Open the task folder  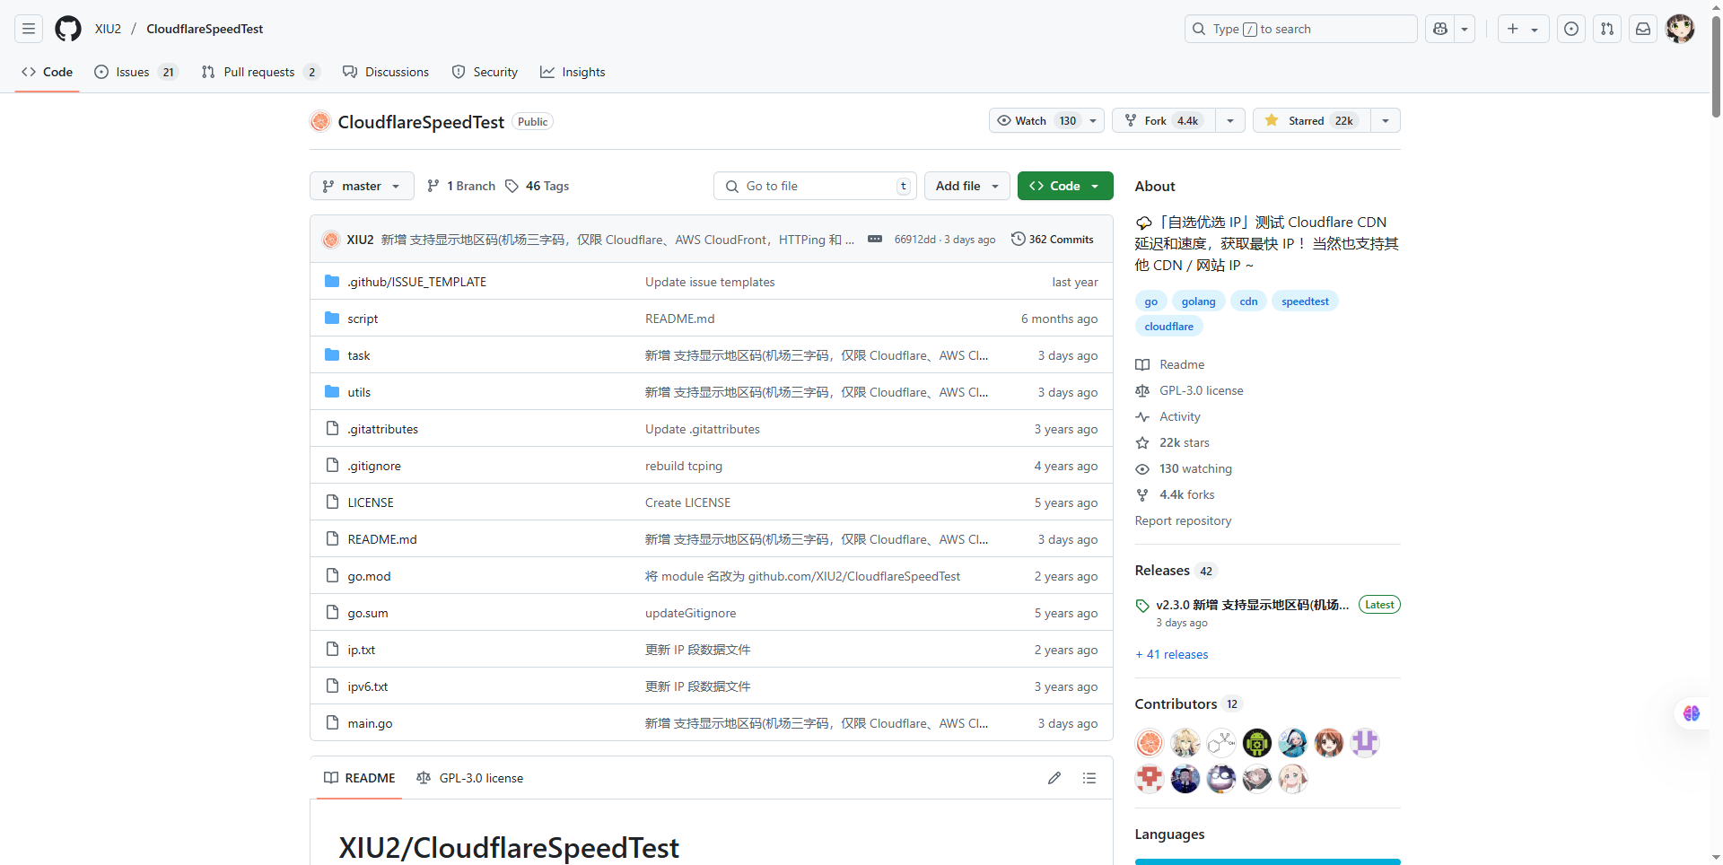[359, 355]
